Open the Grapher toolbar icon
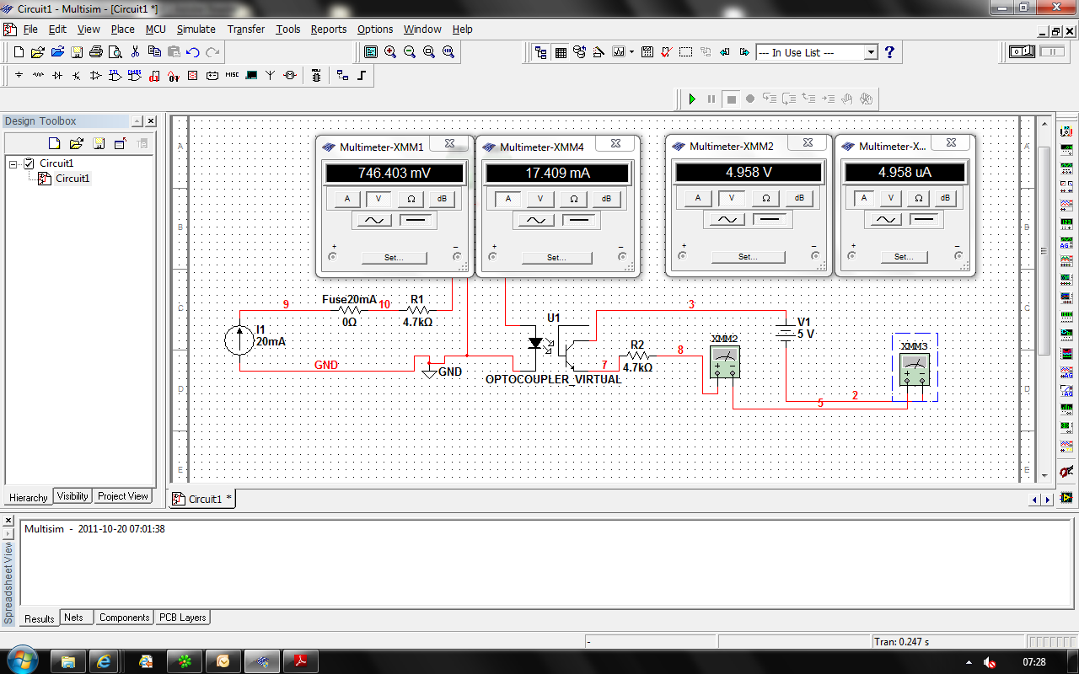Screen dimensions: 1079x674 pyautogui.click(x=620, y=51)
